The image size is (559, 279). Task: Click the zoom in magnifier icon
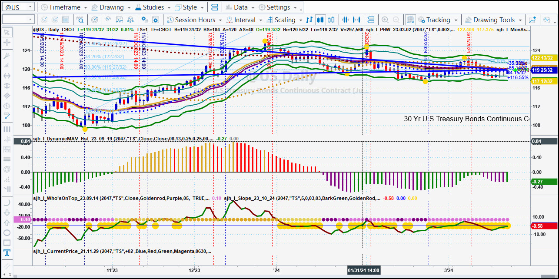coord(385,20)
